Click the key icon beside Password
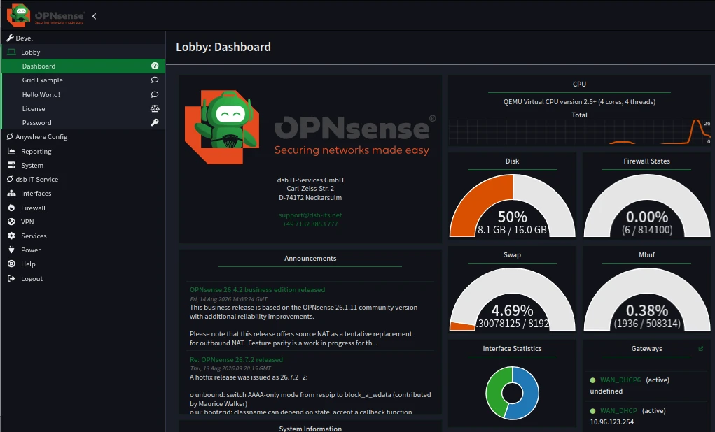This screenshot has height=432, width=715. click(x=155, y=122)
